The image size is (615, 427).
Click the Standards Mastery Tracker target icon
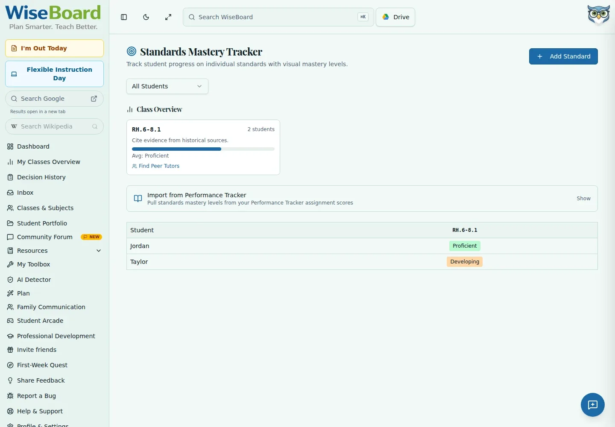132,52
